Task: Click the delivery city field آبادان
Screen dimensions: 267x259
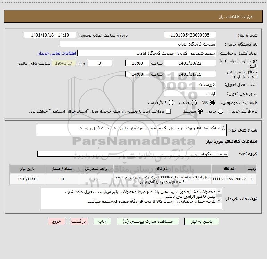Action: [190, 94]
